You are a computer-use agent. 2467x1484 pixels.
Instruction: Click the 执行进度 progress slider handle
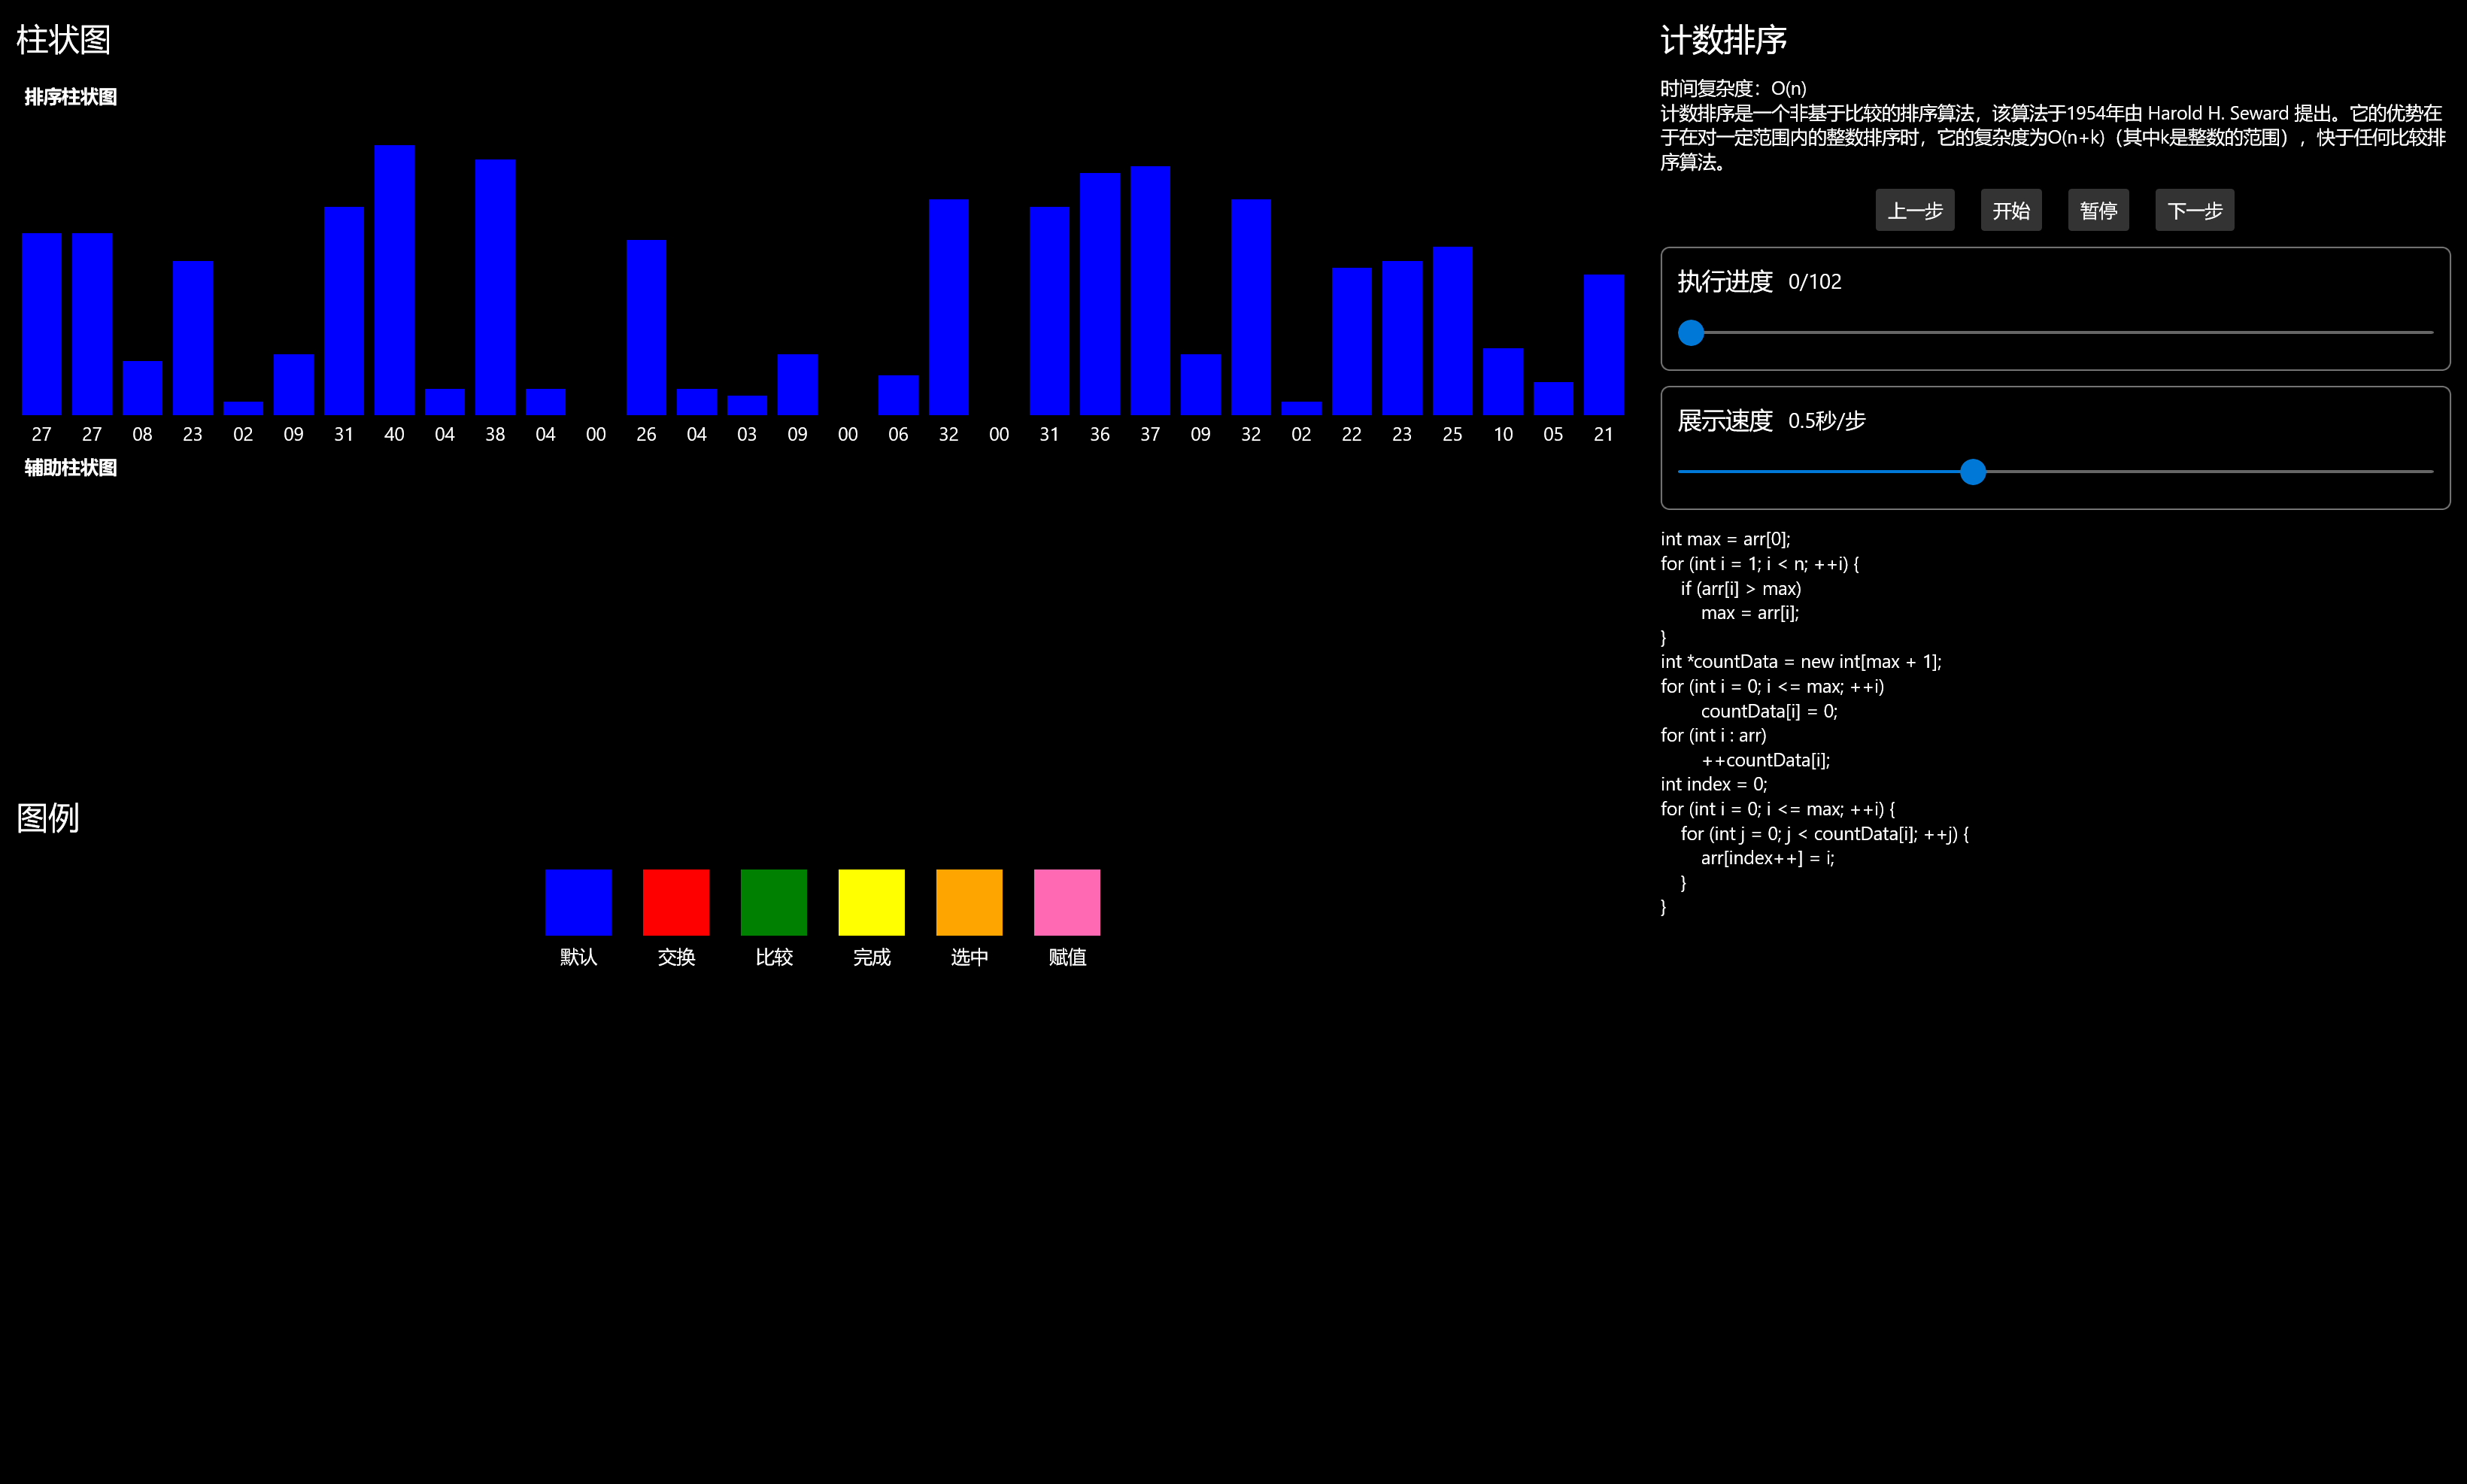(1690, 333)
